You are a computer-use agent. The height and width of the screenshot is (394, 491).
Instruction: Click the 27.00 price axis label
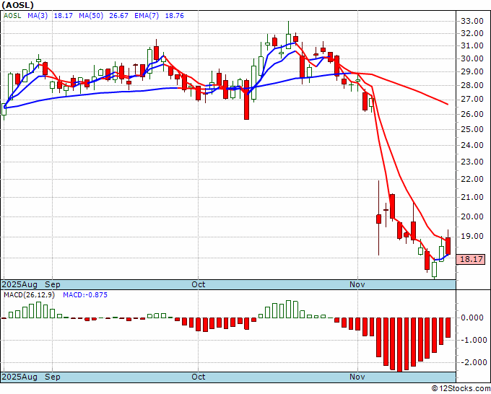[x=472, y=99]
